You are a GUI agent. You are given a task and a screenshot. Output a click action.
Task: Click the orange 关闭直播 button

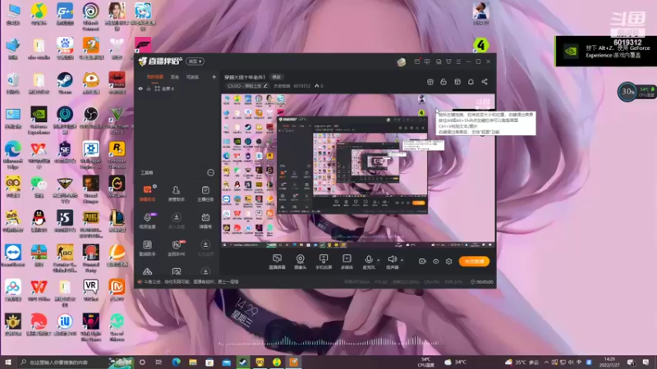(x=474, y=262)
